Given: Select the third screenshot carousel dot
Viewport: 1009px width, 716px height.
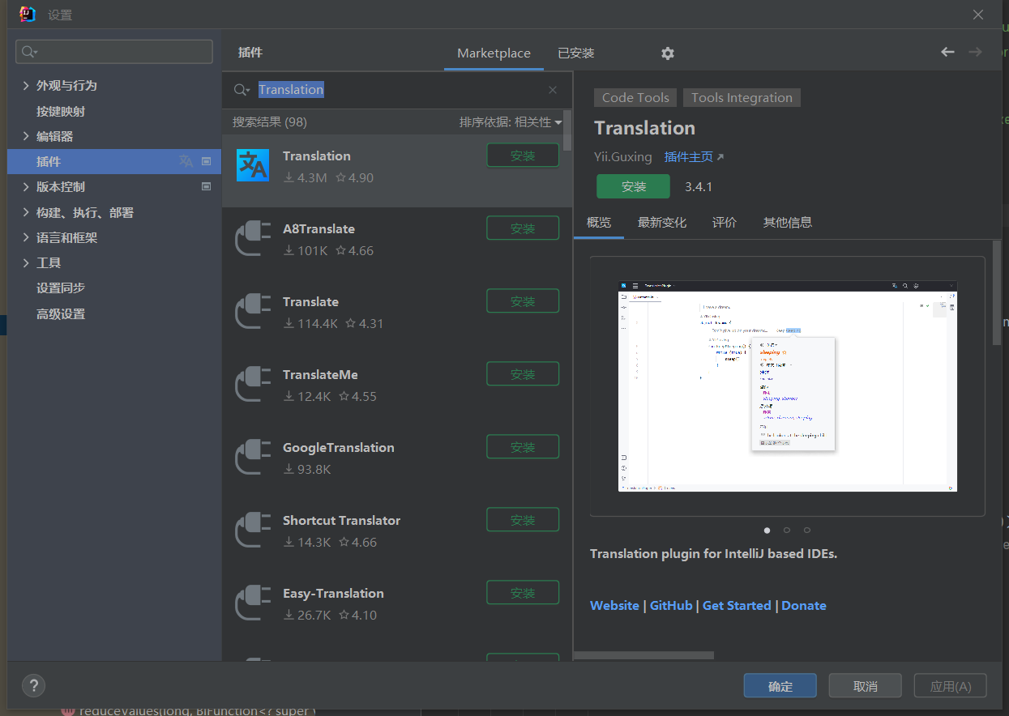Looking at the screenshot, I should coord(807,531).
